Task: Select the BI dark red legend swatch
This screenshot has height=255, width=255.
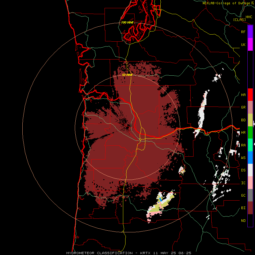Action: coord(250,208)
